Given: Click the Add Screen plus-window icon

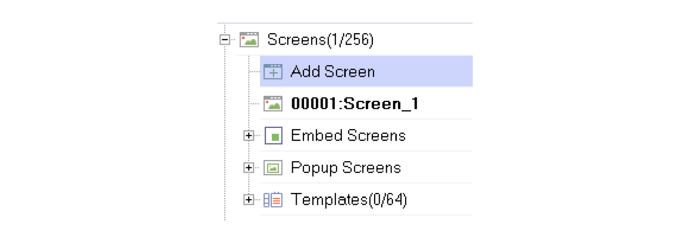Looking at the screenshot, I should (x=273, y=72).
